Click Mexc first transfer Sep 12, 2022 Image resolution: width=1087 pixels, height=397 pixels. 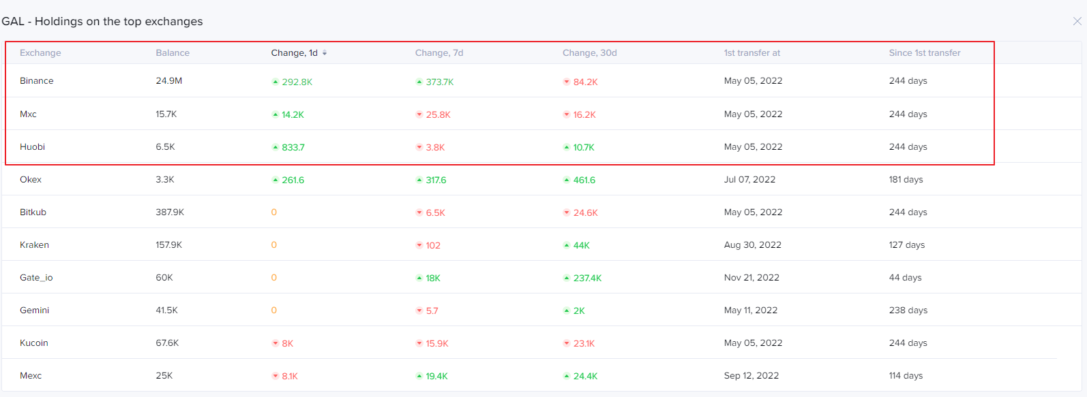[751, 375]
